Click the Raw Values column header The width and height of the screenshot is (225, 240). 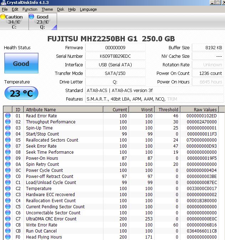(200, 109)
